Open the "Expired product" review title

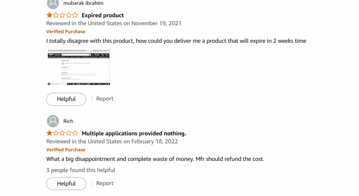tap(103, 15)
